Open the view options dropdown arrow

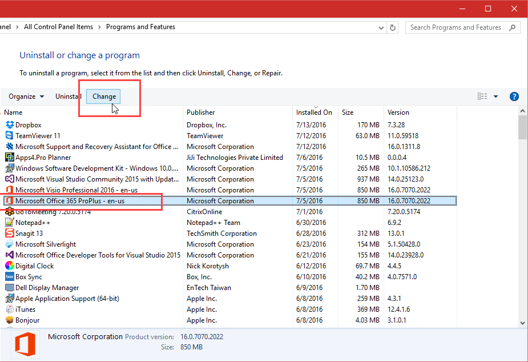[495, 96]
